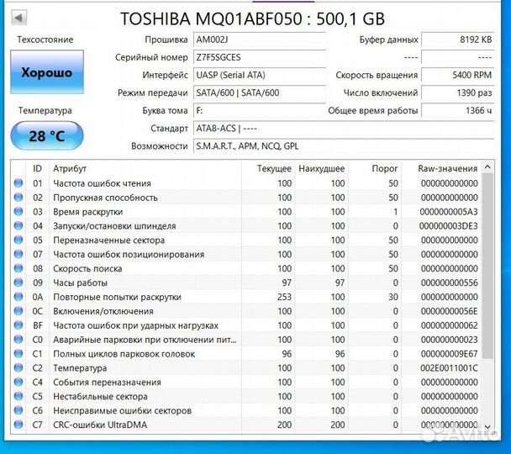Select the Частота ошибок при ударных нагрузках row
The height and width of the screenshot is (454, 511).
pyautogui.click(x=246, y=325)
